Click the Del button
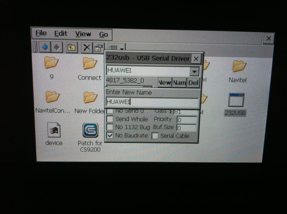Image resolution: width=287 pixels, height=214 pixels. click(x=193, y=83)
